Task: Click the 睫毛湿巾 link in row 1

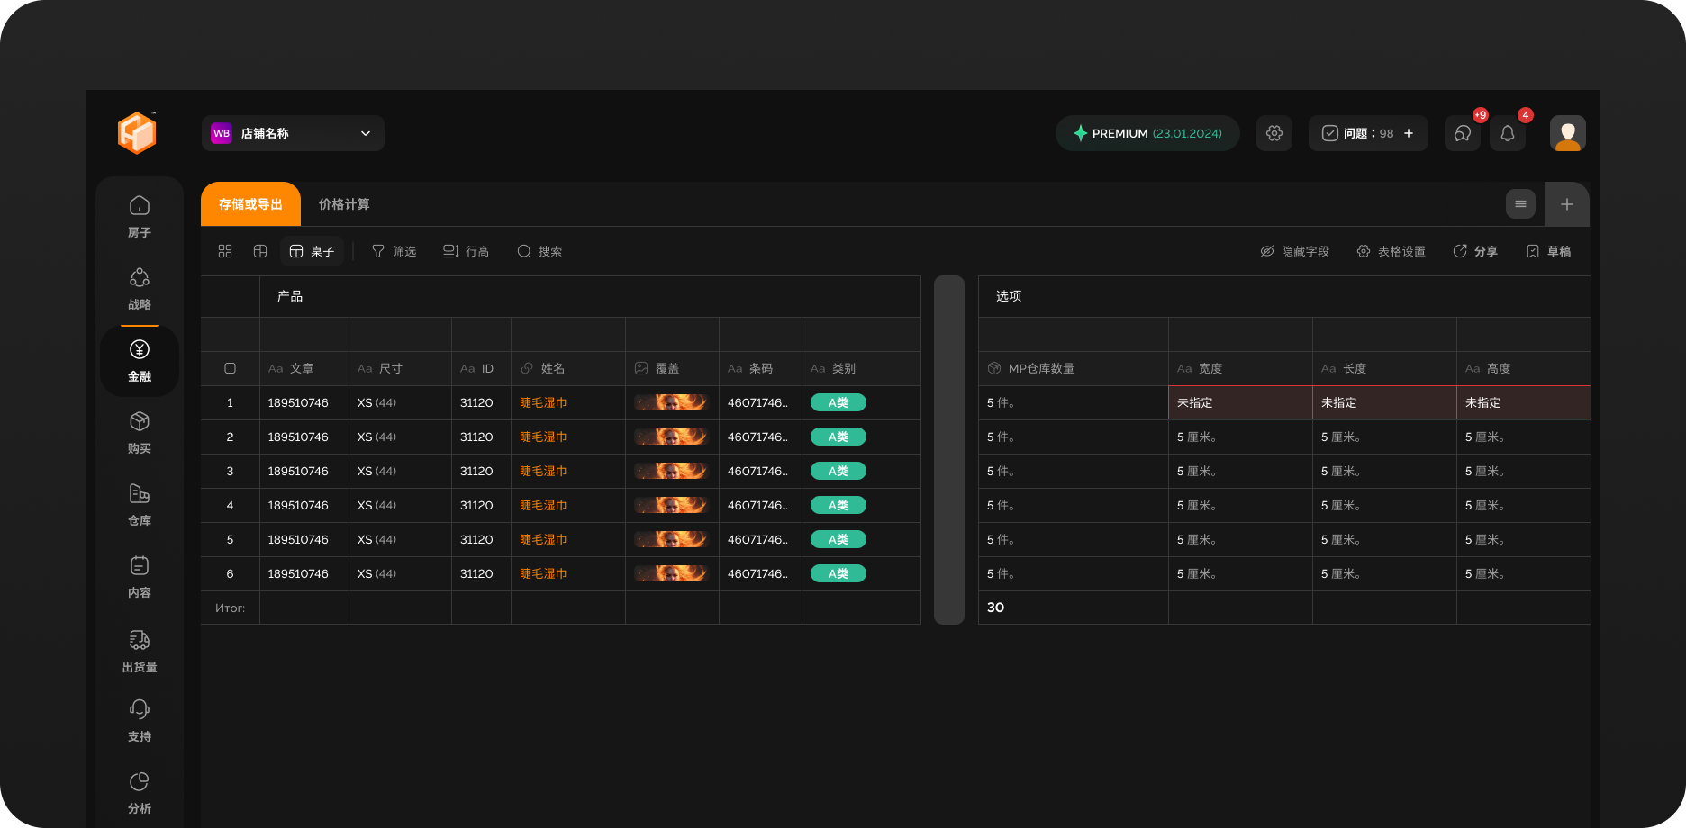Action: 543,402
